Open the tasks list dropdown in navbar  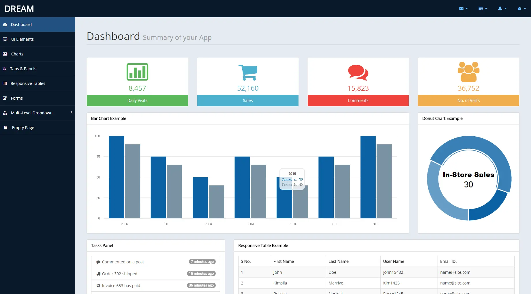[483, 8]
